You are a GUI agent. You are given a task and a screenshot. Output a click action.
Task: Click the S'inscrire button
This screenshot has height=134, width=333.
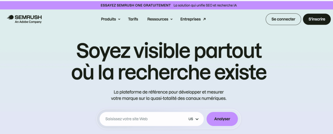317,19
